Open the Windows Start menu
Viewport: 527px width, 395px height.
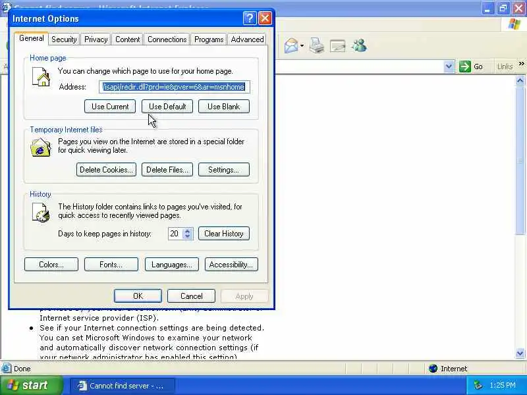tap(31, 385)
